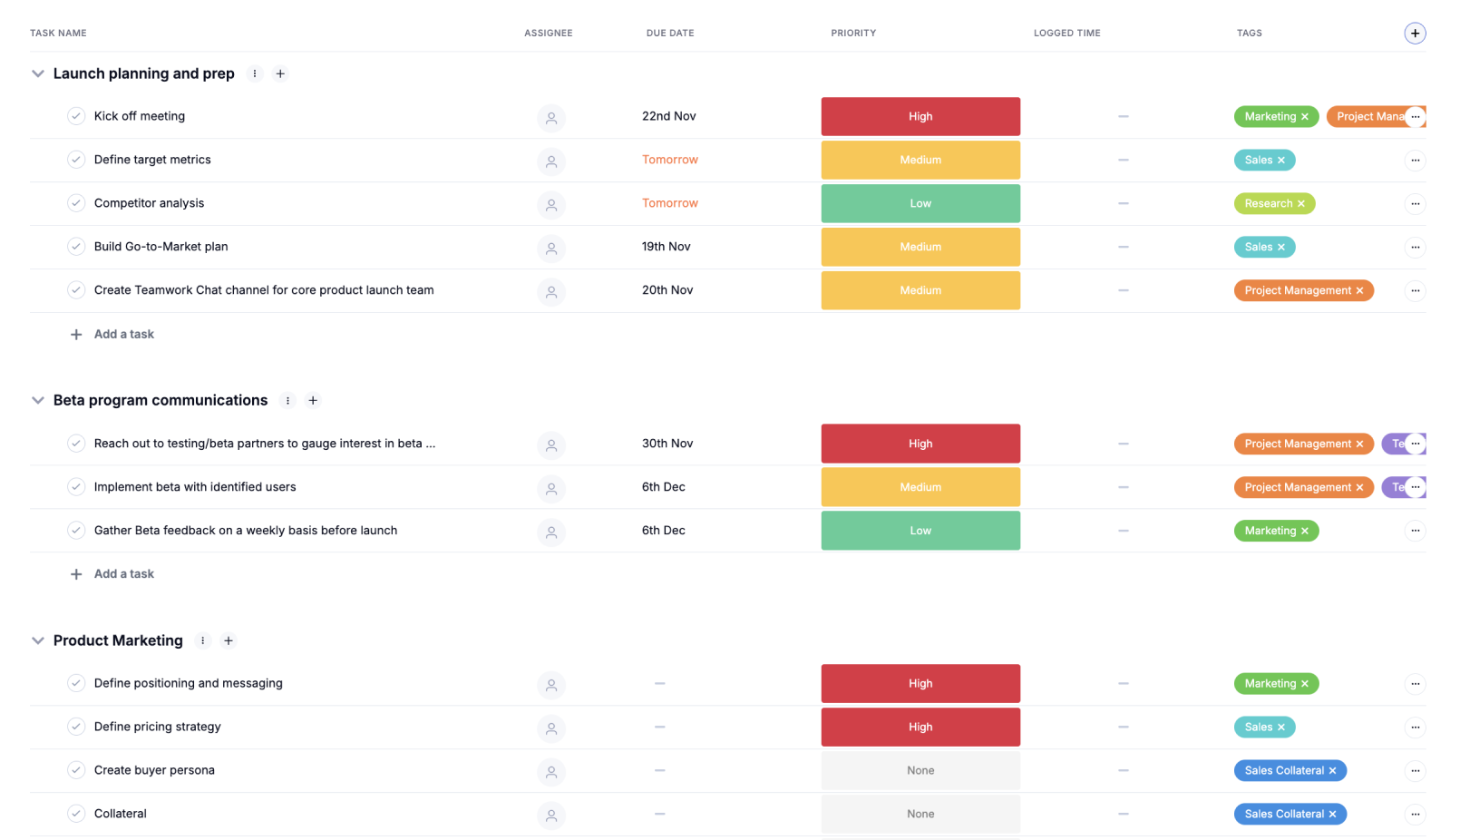Change High priority on Kick off meeting
Image resolution: width=1460 pixels, height=840 pixels.
point(920,117)
